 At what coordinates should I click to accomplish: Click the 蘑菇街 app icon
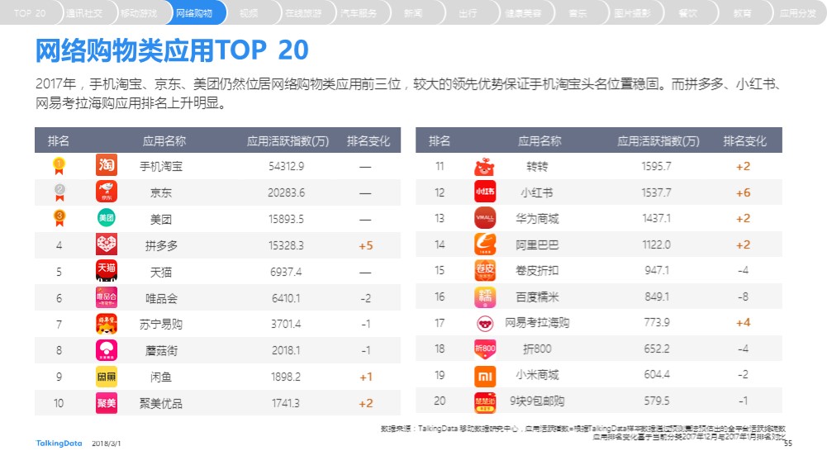(x=107, y=350)
